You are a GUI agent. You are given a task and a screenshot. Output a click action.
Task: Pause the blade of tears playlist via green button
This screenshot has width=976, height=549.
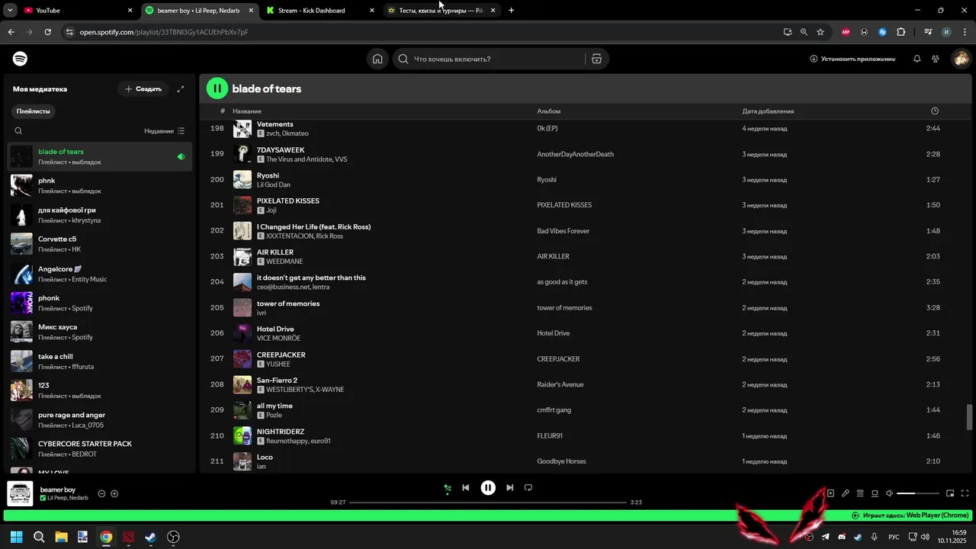pos(217,88)
